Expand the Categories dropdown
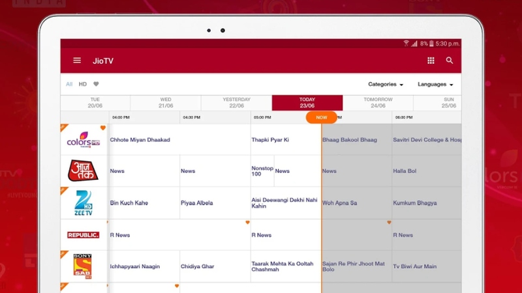The height and width of the screenshot is (293, 522). [x=386, y=85]
